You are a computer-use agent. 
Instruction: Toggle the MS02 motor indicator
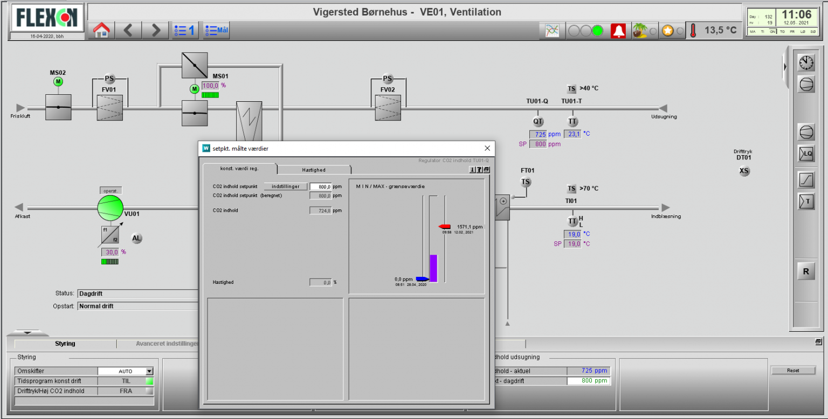tap(58, 82)
